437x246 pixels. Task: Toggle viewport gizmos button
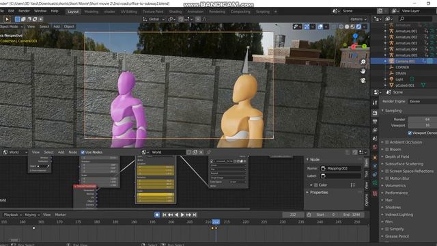point(307,27)
